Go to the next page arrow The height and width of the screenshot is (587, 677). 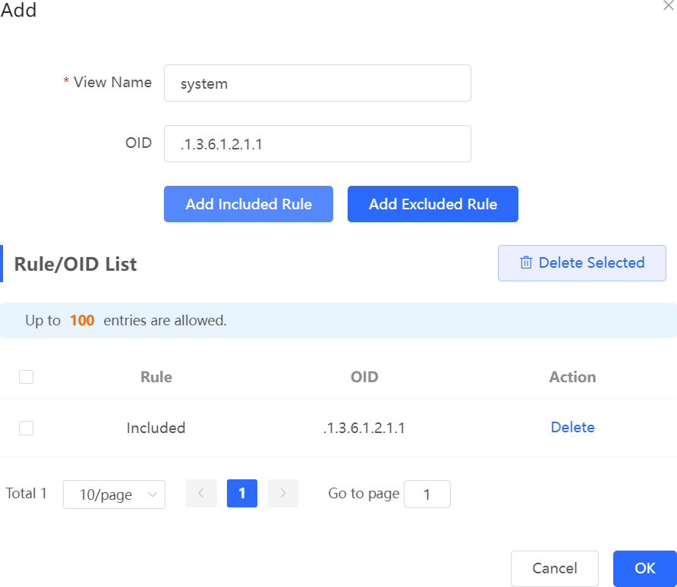point(283,494)
